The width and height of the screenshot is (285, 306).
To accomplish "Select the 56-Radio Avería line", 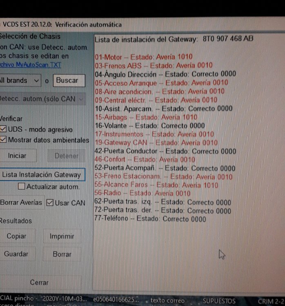I will coord(142,193).
